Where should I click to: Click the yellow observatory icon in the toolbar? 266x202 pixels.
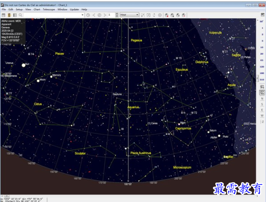pyautogui.click(x=9, y=15)
